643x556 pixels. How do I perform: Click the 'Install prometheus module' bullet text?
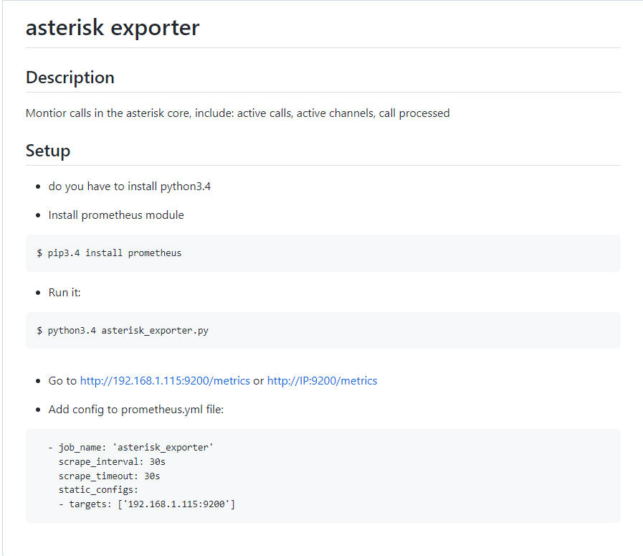116,215
